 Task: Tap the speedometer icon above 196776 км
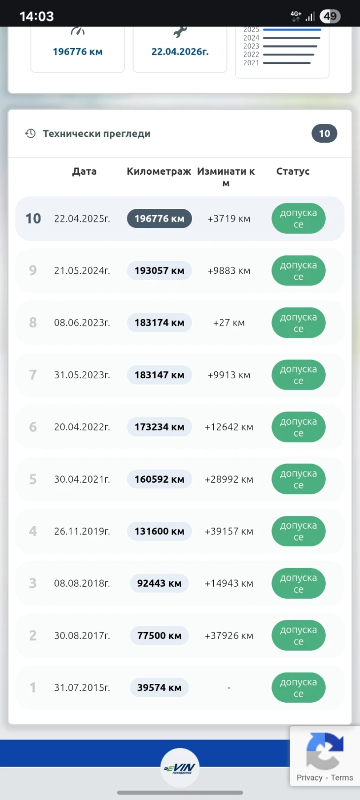click(x=77, y=31)
